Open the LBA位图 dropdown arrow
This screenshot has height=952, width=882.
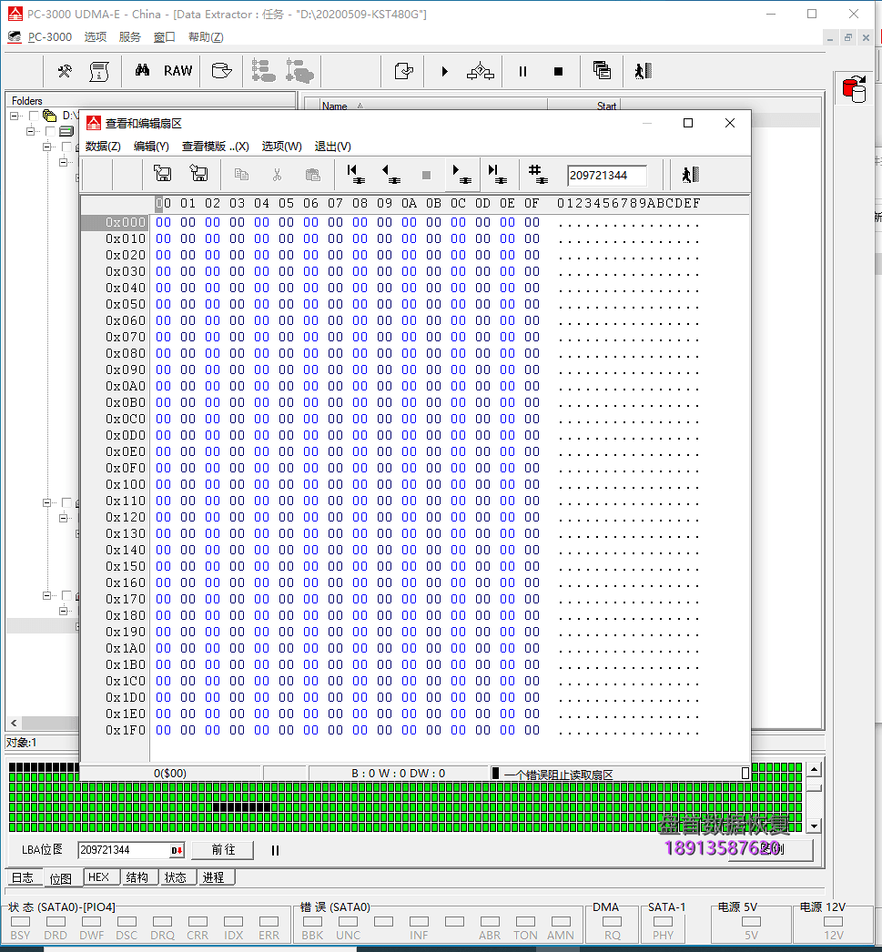177,851
